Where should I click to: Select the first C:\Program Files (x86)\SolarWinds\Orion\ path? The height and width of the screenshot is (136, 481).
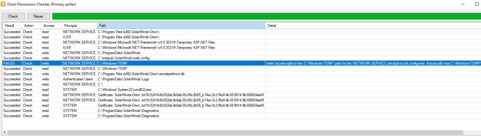[181, 32]
